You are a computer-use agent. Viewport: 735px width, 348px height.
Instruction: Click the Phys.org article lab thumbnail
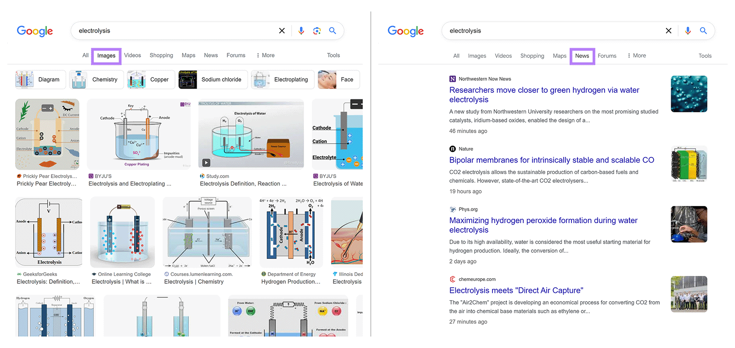689,225
